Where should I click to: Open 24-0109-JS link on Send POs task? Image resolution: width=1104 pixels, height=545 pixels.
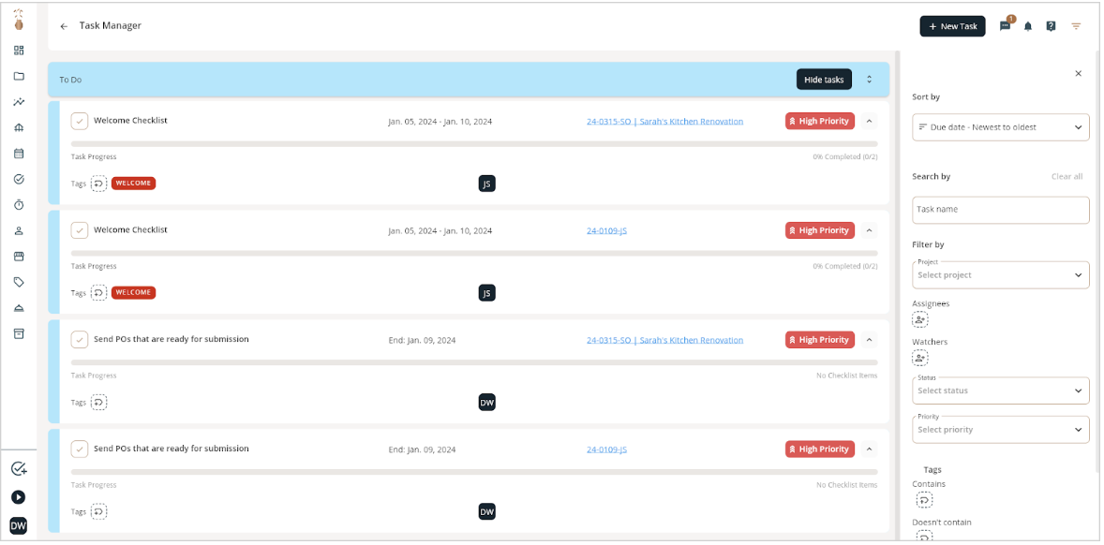(x=606, y=449)
